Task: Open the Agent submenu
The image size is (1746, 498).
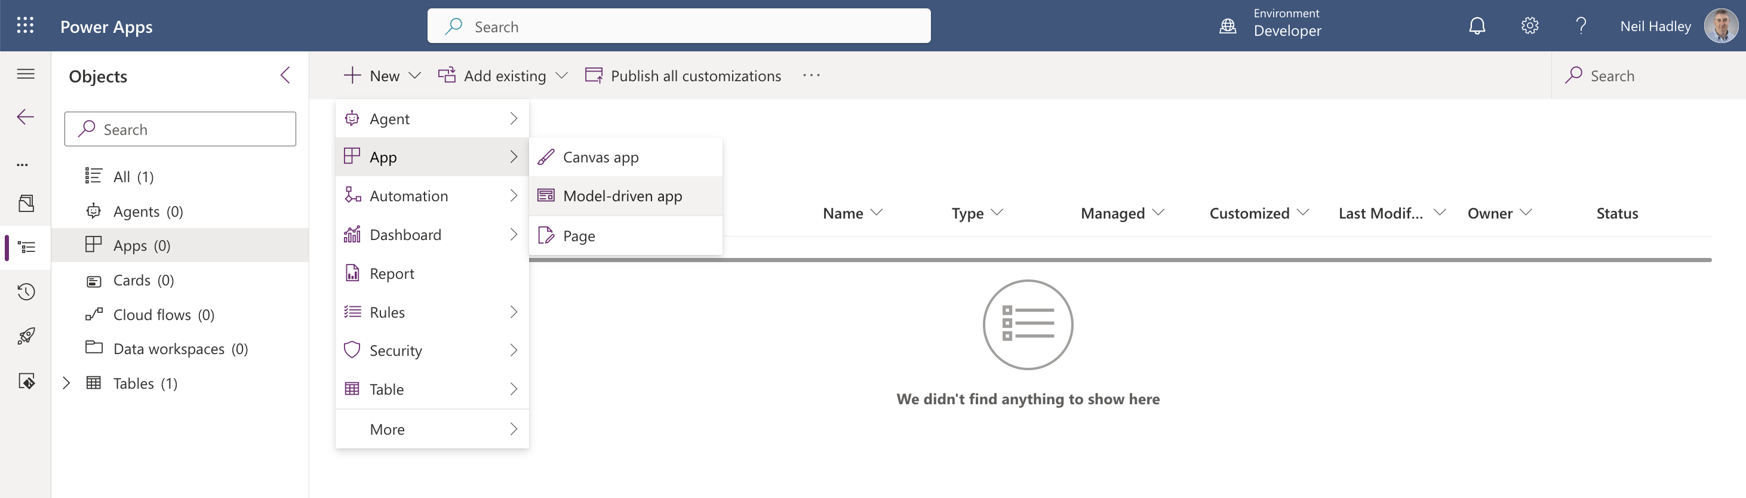Action: 432,119
